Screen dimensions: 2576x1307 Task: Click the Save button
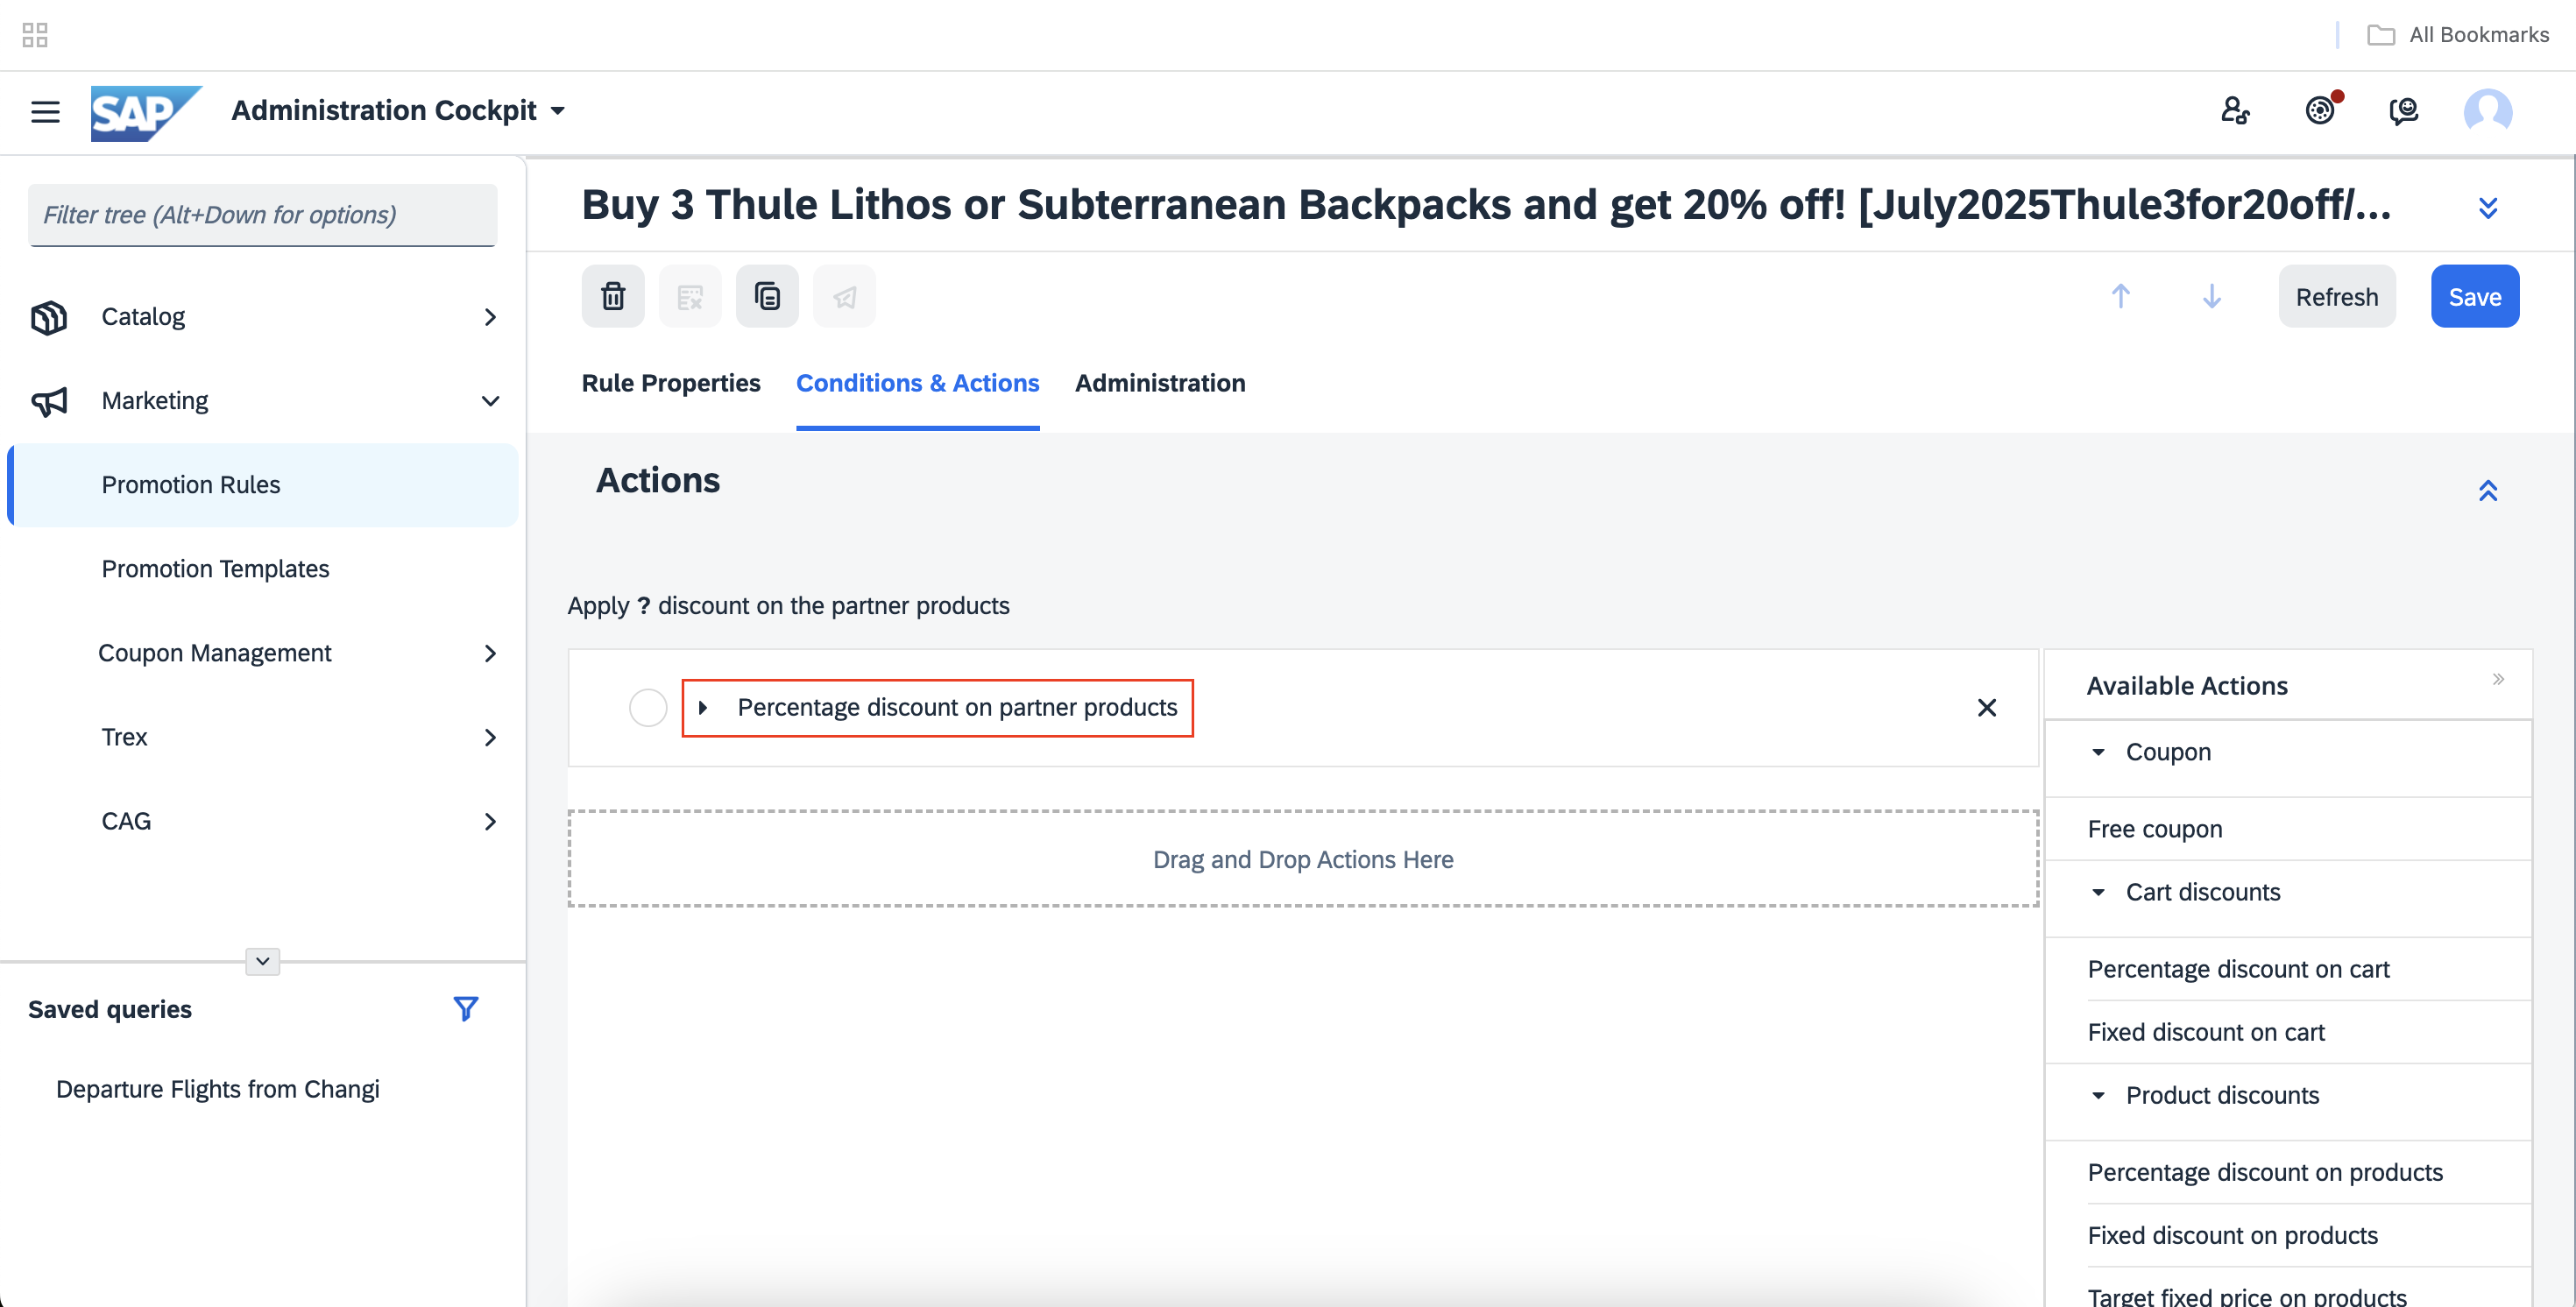click(2475, 296)
